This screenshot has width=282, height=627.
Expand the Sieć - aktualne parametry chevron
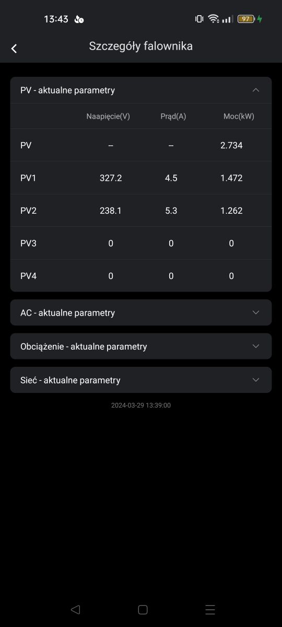256,380
